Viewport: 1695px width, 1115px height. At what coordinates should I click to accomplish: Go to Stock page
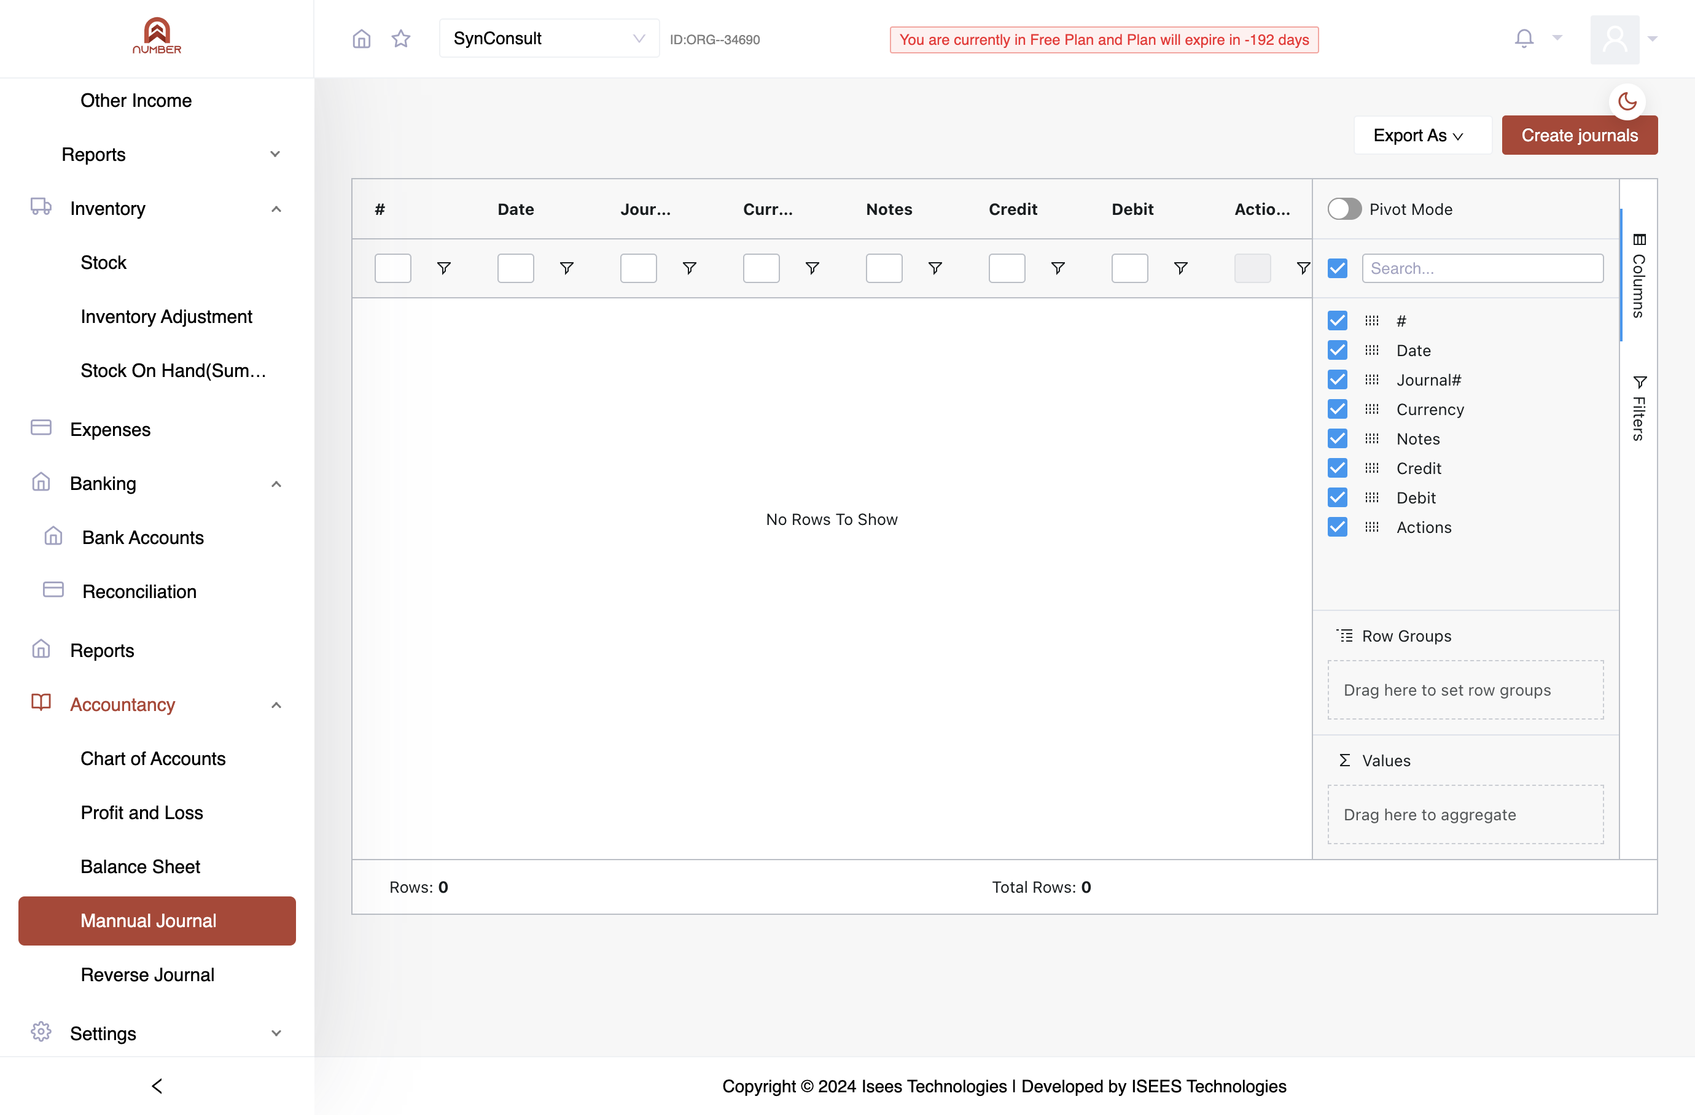coord(103,263)
